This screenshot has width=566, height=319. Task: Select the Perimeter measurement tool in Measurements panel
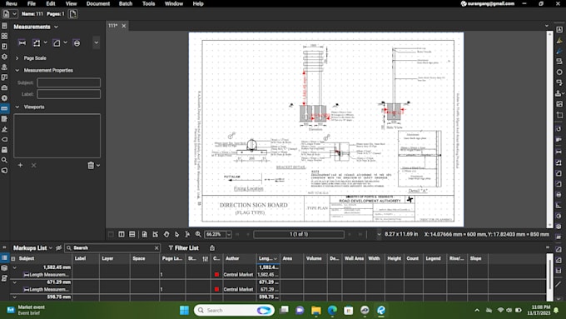(x=37, y=43)
